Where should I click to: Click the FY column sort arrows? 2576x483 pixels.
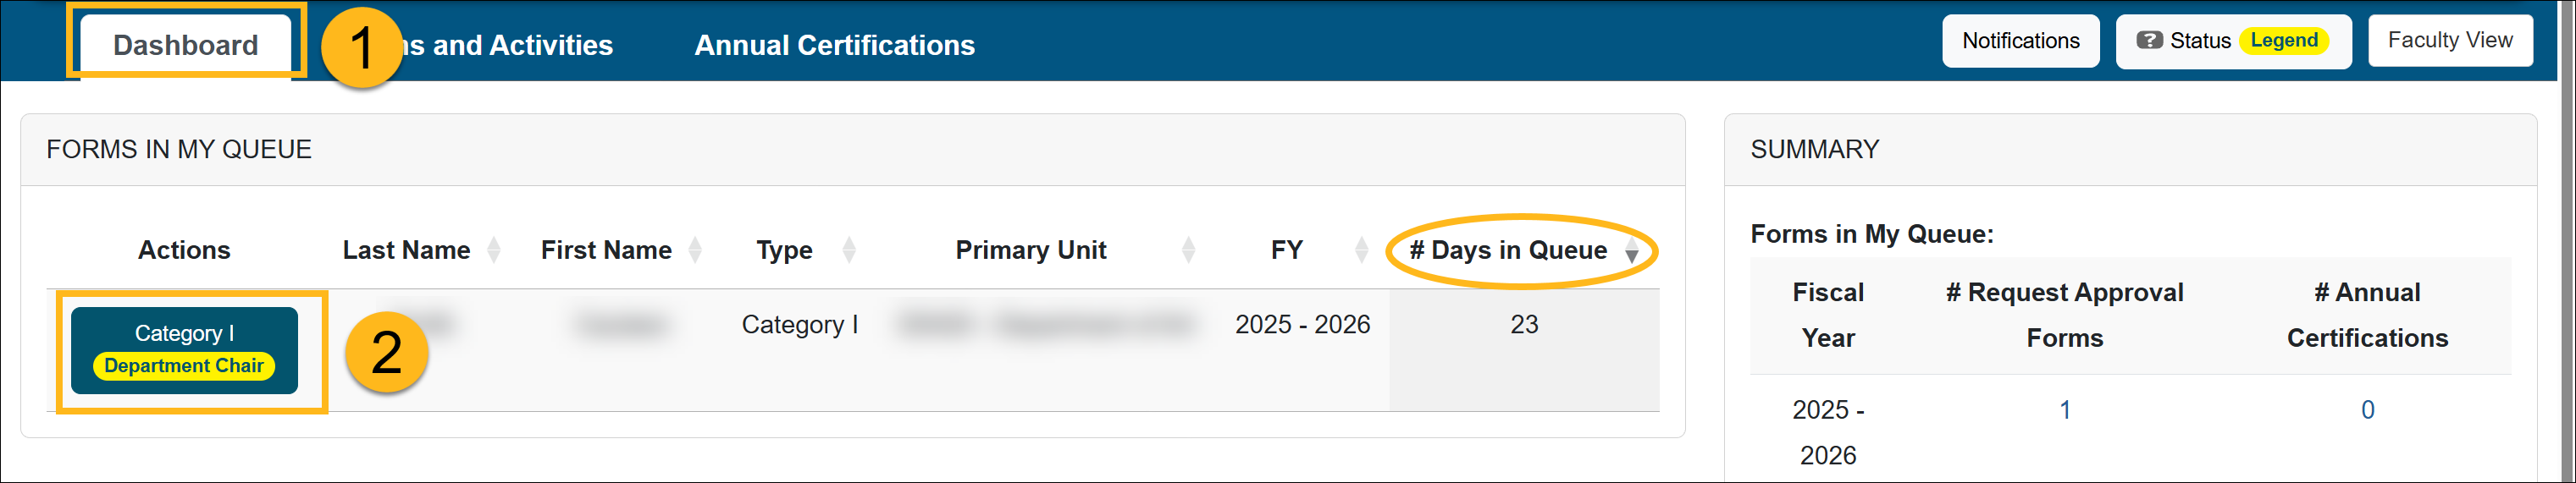pyautogui.click(x=1361, y=250)
